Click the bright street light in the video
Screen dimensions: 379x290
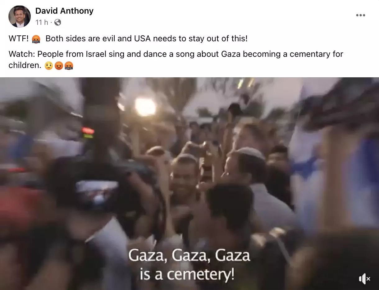[x=145, y=106]
